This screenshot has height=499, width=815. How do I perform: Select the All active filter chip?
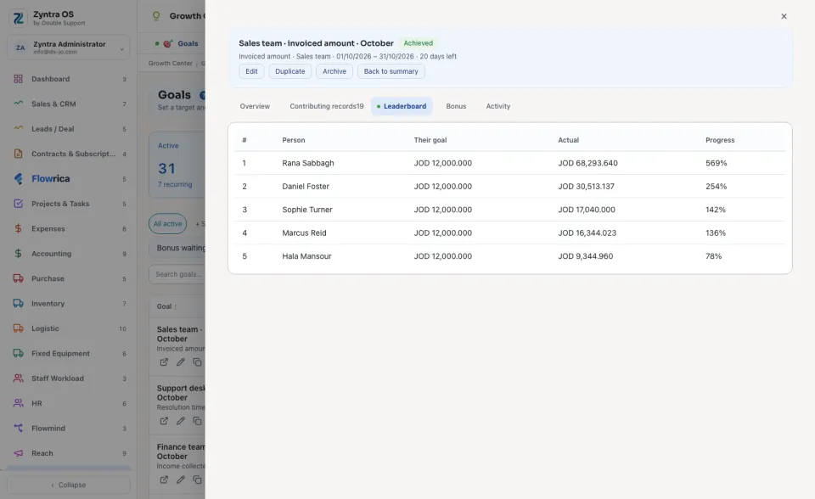tap(167, 223)
